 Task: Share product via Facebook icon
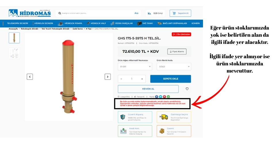pos(157,97)
